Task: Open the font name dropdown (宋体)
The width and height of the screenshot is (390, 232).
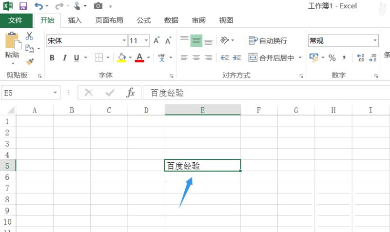Action: click(124, 41)
